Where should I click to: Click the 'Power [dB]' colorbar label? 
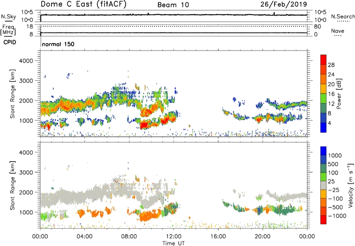(339, 94)
